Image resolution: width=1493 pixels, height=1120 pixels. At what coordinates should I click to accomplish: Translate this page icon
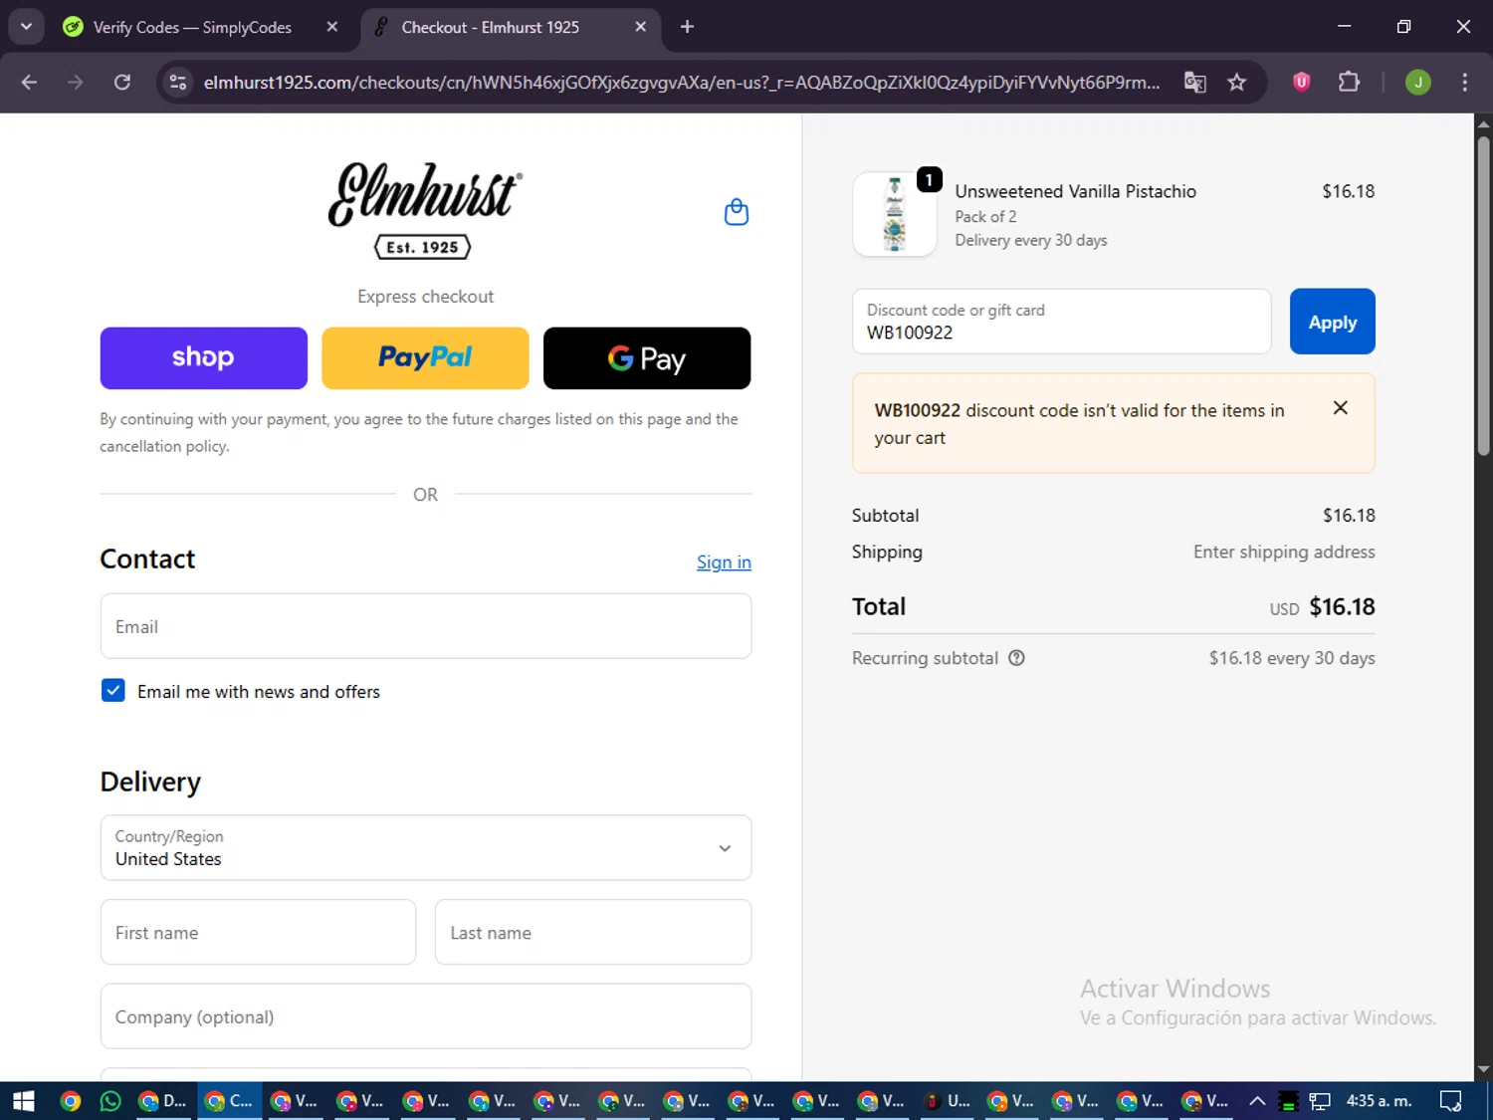pos(1194,83)
